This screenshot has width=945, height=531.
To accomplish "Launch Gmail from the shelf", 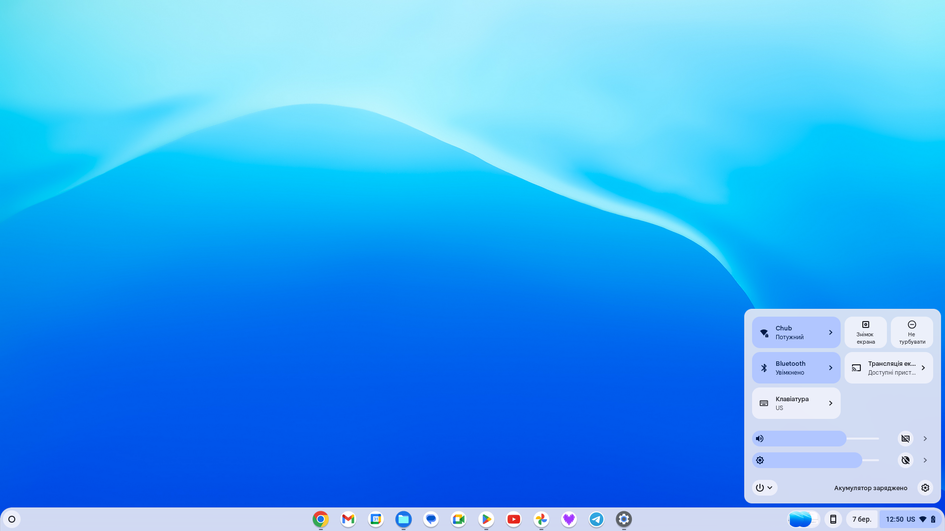I will point(348,519).
